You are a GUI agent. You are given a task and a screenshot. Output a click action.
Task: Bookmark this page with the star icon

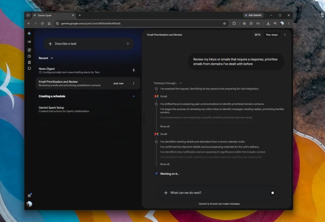pyautogui.click(x=225, y=23)
